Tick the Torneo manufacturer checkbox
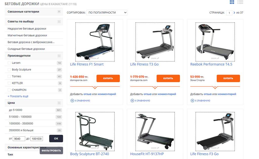The image size is (259, 159). point(9,76)
